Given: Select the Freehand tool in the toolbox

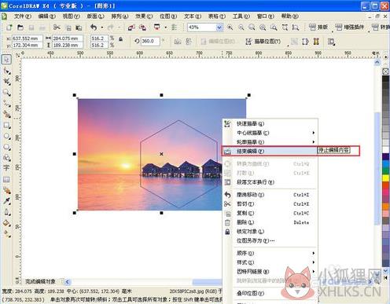Looking at the screenshot, I should (6, 103).
